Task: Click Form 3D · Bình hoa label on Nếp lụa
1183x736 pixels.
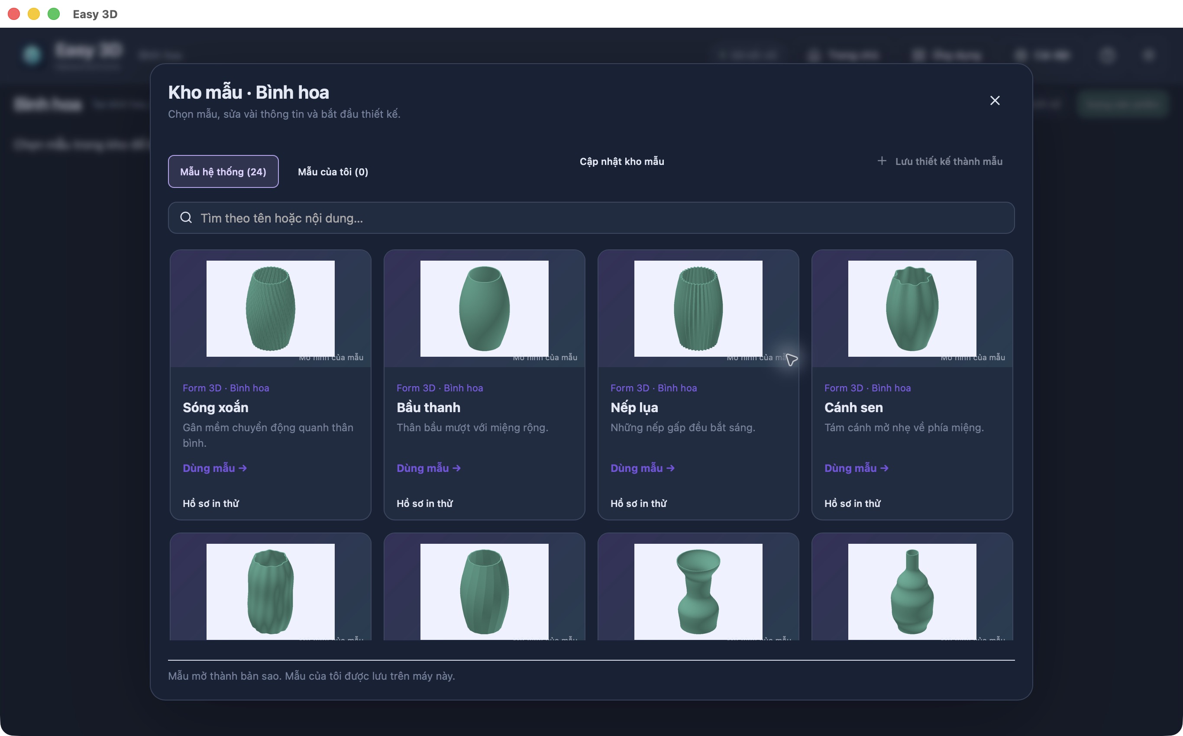Action: tap(654, 388)
